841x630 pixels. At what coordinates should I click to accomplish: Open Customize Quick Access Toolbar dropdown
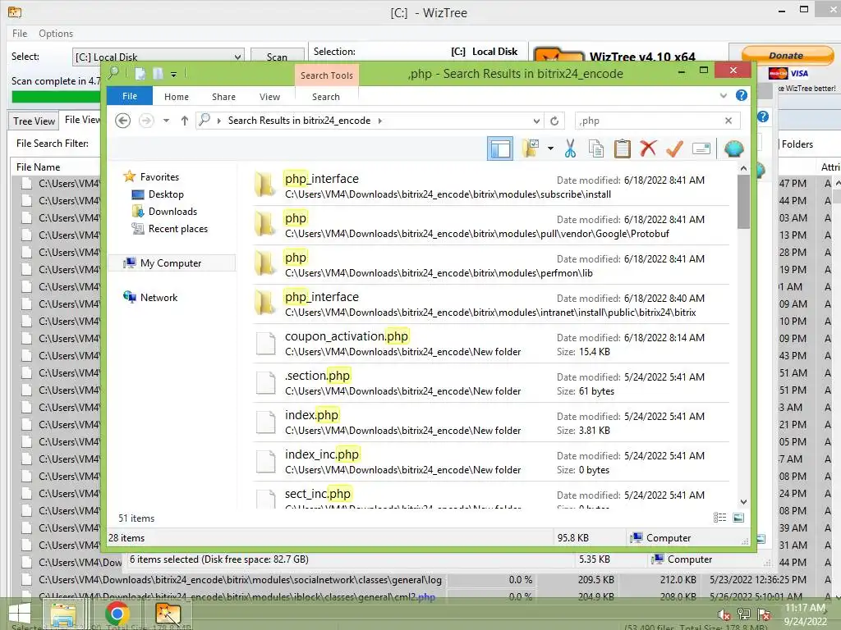(174, 75)
